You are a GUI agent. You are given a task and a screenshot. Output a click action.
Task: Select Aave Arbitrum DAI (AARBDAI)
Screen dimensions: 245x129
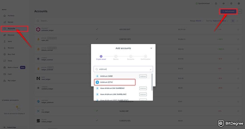pos(122,88)
